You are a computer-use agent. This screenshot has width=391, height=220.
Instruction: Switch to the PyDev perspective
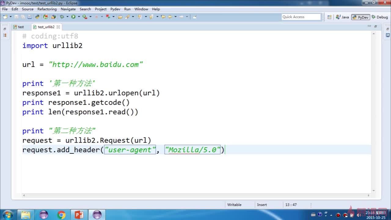click(x=360, y=17)
